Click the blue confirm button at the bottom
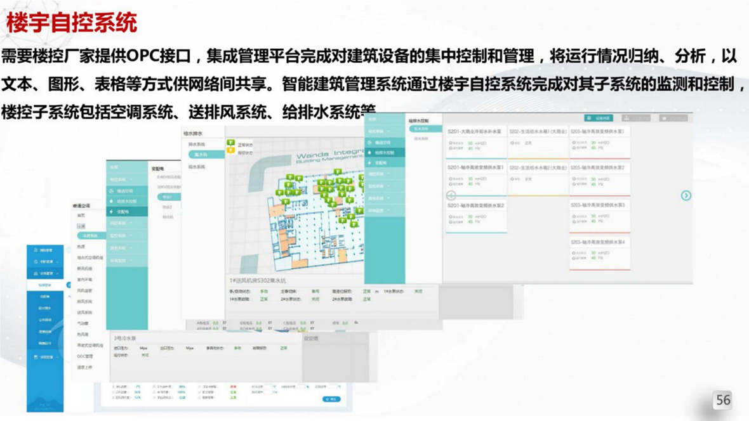 [331, 399]
